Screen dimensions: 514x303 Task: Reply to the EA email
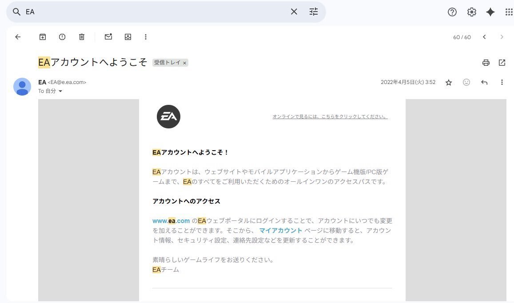[484, 82]
